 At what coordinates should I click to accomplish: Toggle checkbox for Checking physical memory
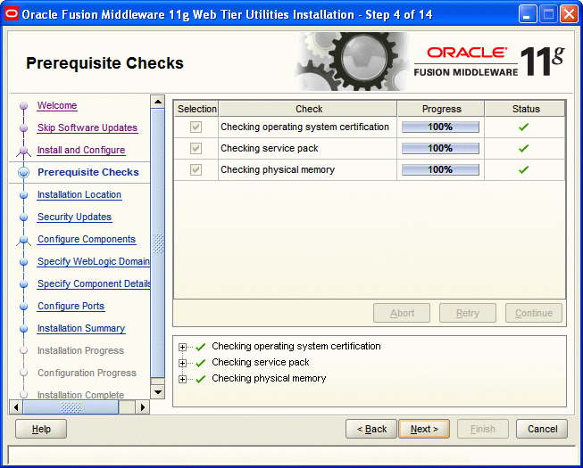(x=196, y=170)
